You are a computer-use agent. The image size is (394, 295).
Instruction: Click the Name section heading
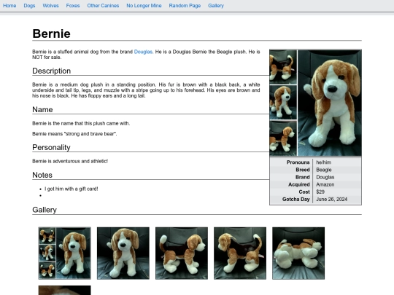[x=42, y=109]
